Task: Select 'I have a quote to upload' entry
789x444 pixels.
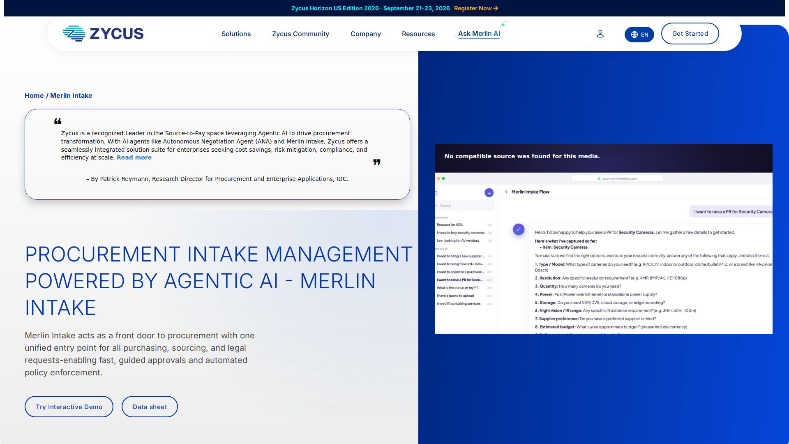Action: click(x=464, y=296)
